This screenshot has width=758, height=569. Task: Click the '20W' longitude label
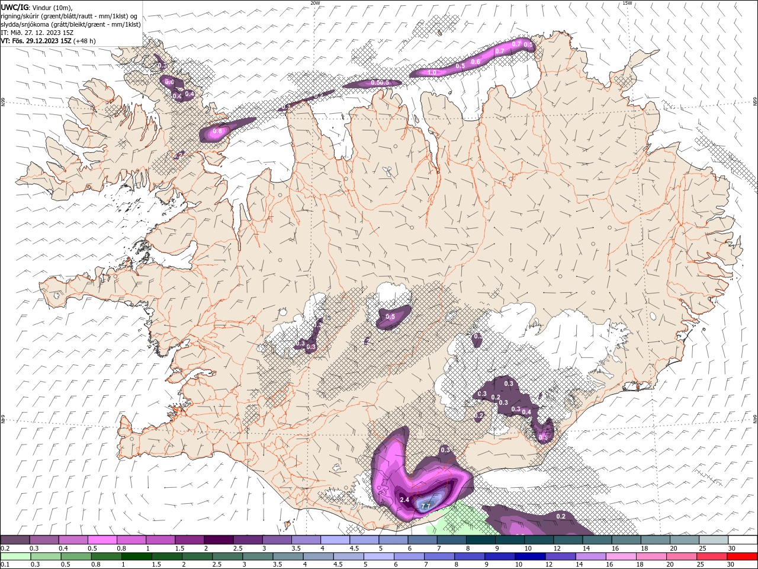click(x=315, y=3)
